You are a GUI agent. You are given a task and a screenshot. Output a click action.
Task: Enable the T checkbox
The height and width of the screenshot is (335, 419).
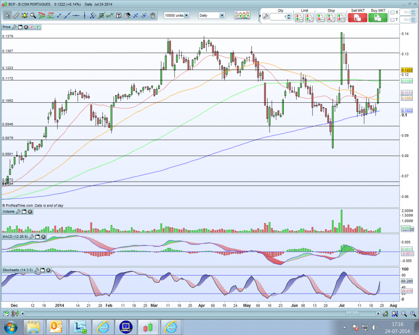392,20
